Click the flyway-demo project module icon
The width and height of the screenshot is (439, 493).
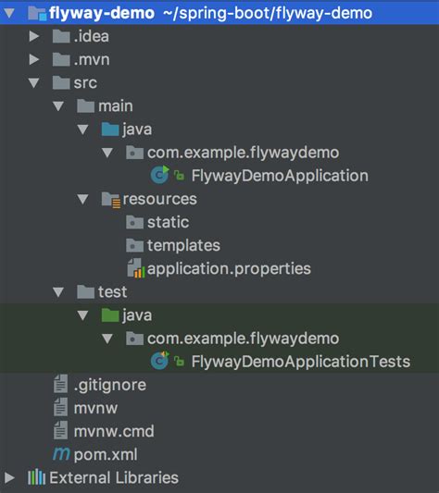tap(37, 13)
